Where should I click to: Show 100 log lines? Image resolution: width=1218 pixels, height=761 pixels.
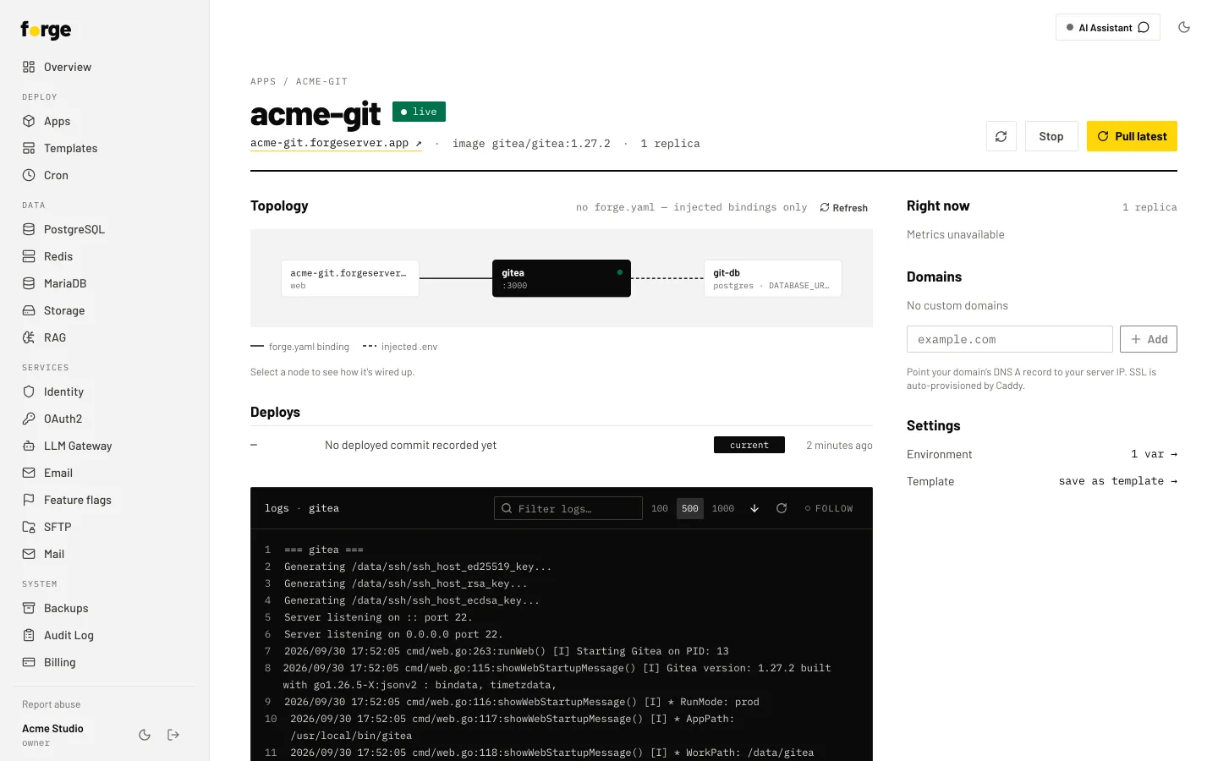pos(660,508)
